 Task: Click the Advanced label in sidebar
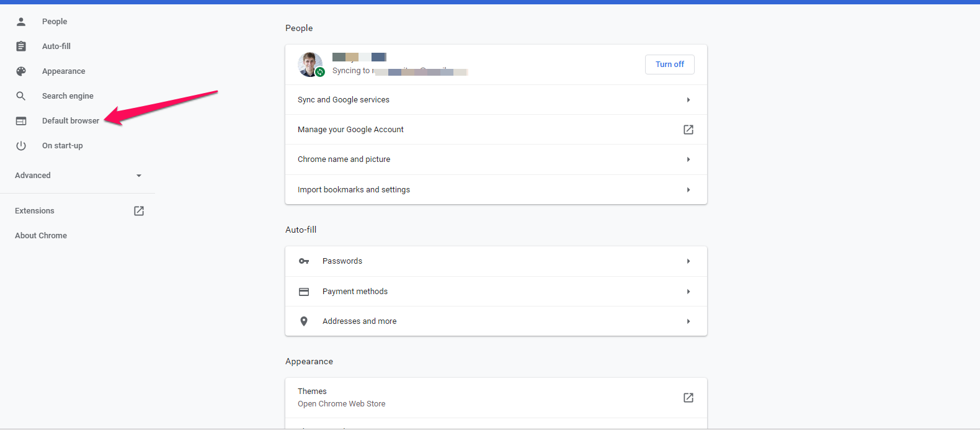point(33,176)
